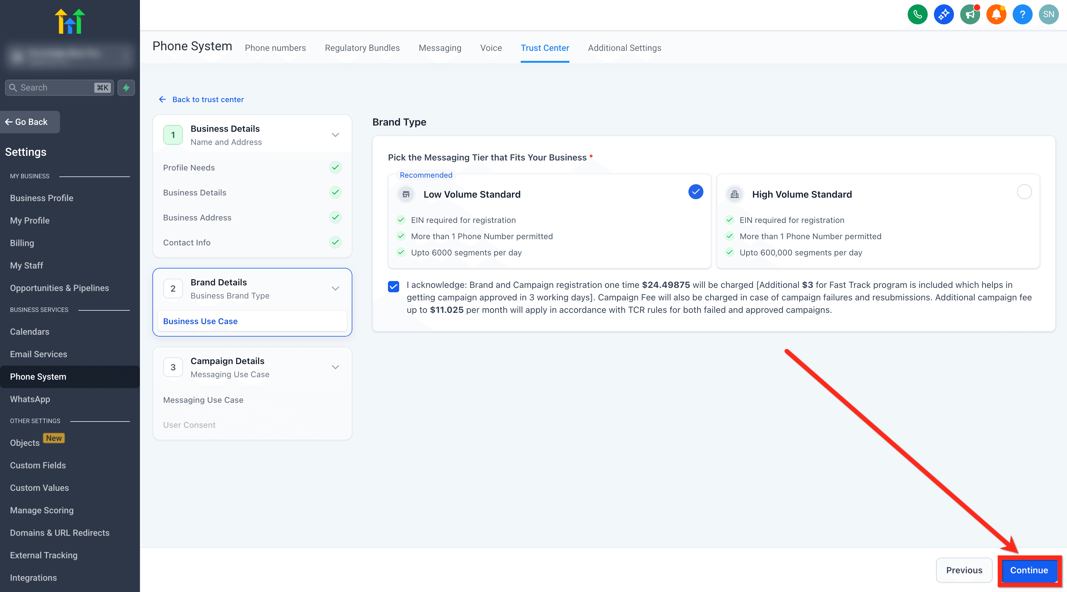1067x592 pixels.
Task: Click Back to trust center link
Action: (208, 99)
